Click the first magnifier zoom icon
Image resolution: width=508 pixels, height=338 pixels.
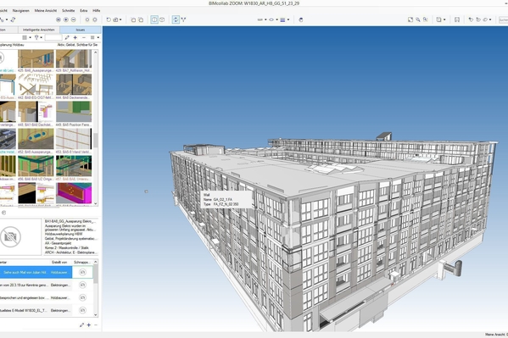point(418,19)
